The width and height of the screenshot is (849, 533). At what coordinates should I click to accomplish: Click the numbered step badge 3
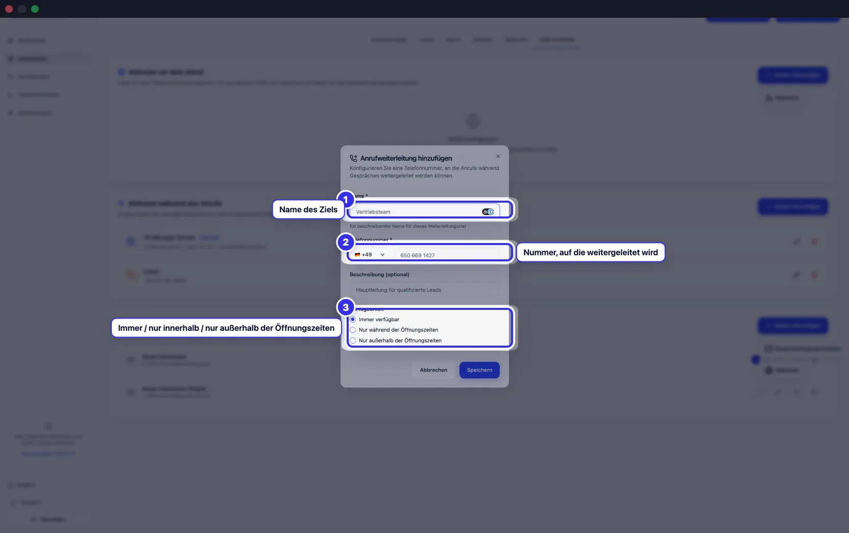point(346,307)
